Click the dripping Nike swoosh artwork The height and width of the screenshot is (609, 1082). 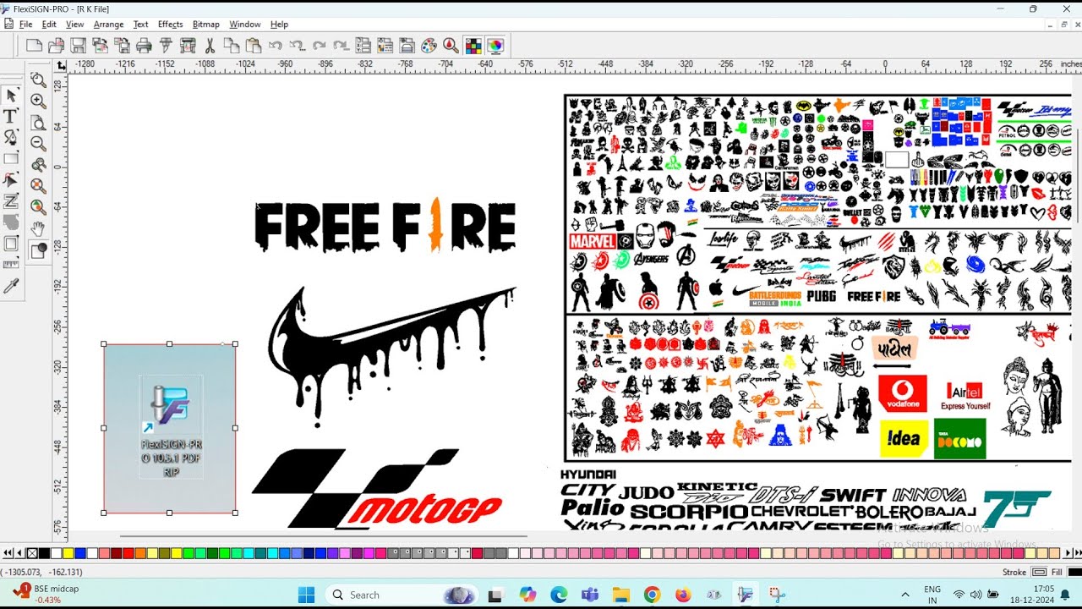coord(391,355)
